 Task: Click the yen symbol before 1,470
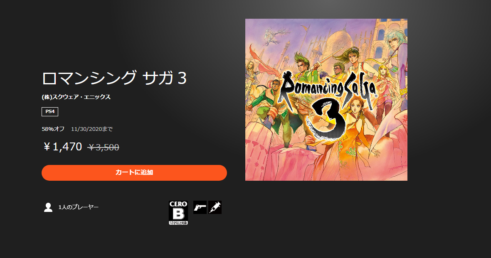coord(47,147)
